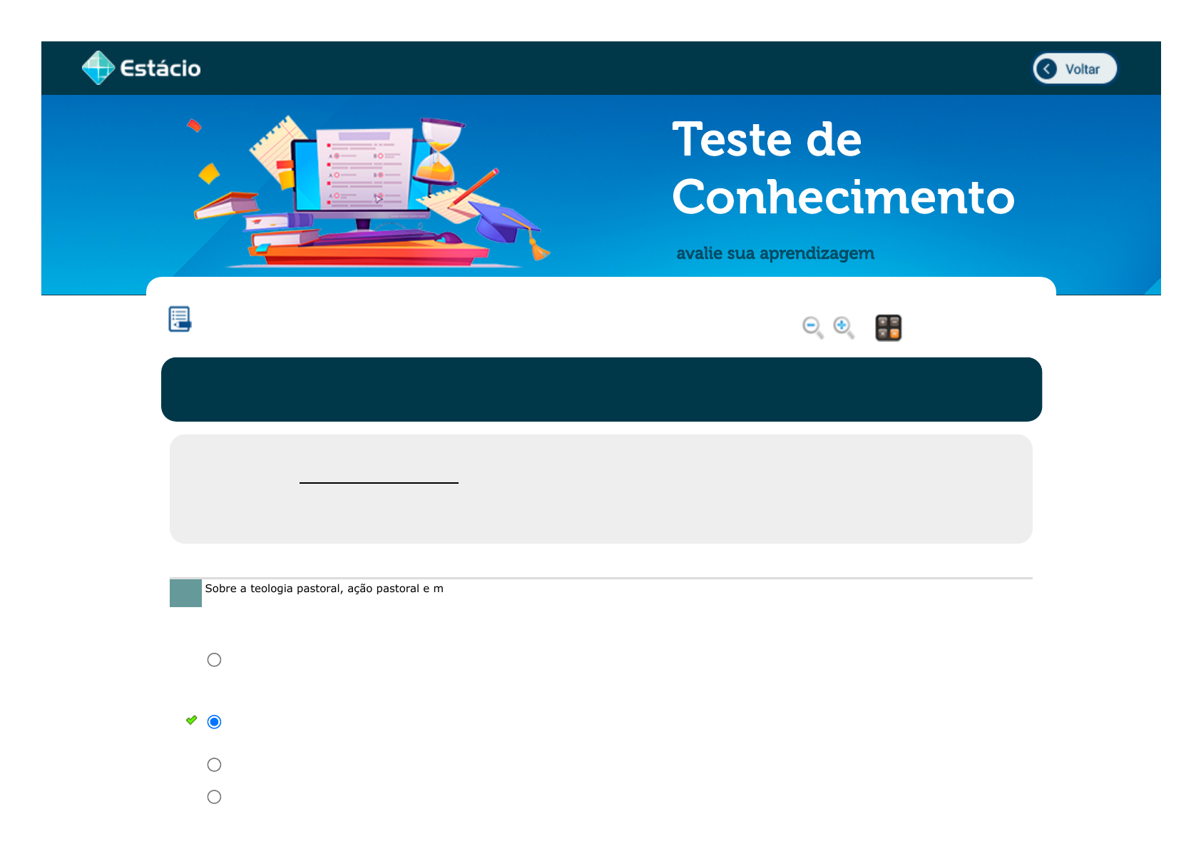Click the Estácio diamond logo icon
Image resolution: width=1201 pixels, height=849 pixels.
pos(98,68)
